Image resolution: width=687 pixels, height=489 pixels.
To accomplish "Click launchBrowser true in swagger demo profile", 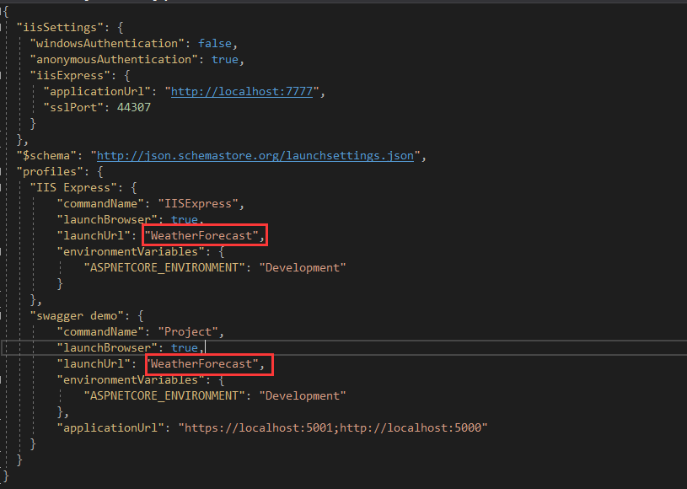I will [x=184, y=347].
